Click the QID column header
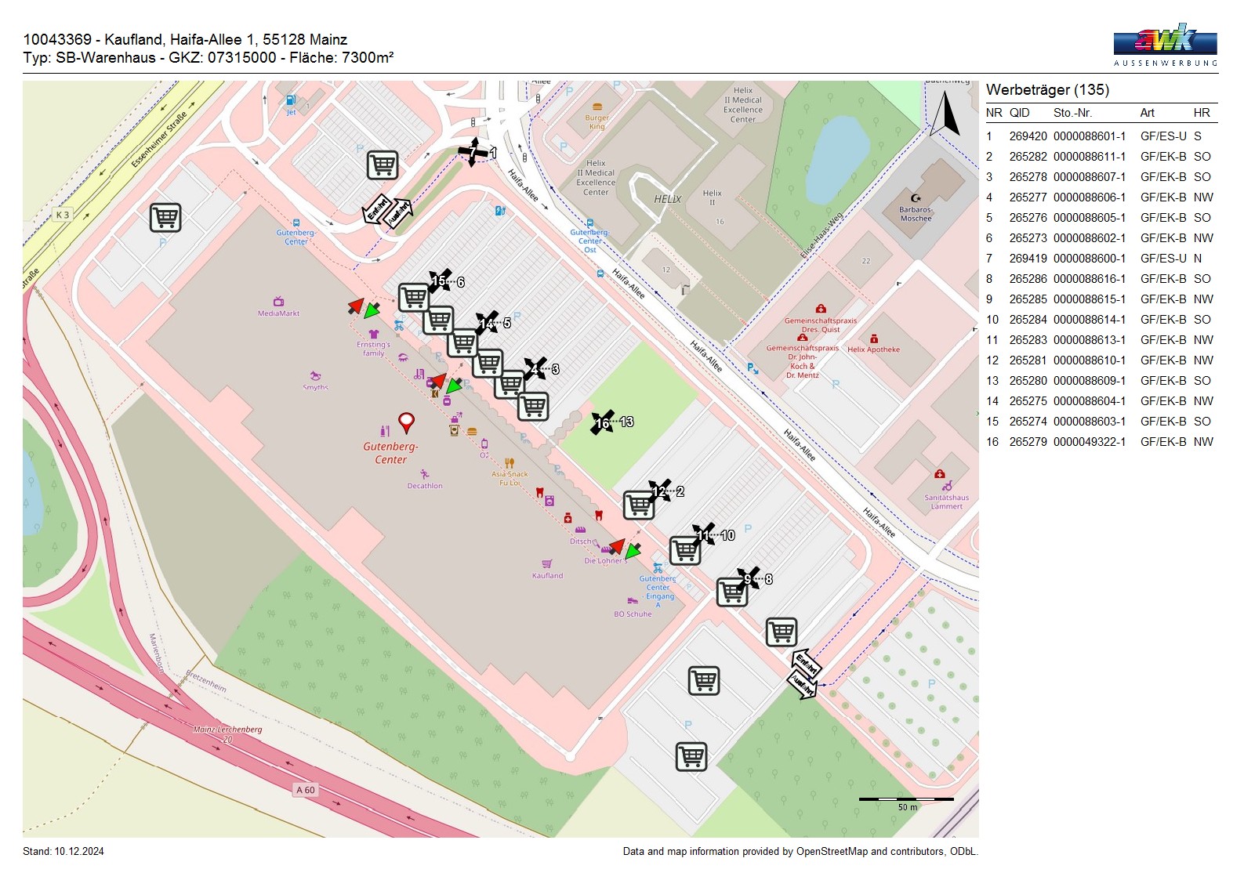Viewport: 1244px width, 880px height. coord(1019,113)
